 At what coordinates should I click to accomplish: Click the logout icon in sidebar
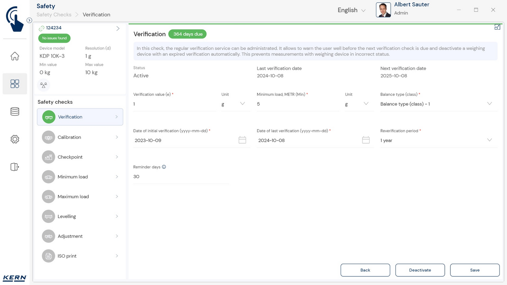click(x=15, y=167)
